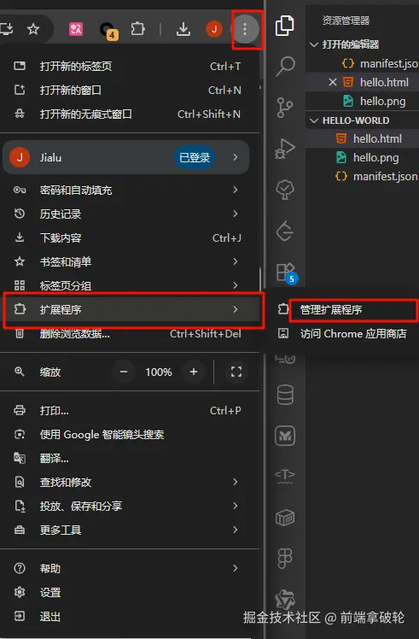Open VS Code Run and Debug icon

click(x=285, y=149)
